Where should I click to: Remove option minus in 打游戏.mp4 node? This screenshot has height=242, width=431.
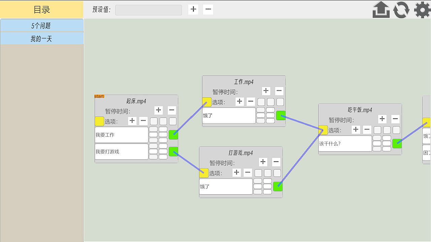coord(248,173)
